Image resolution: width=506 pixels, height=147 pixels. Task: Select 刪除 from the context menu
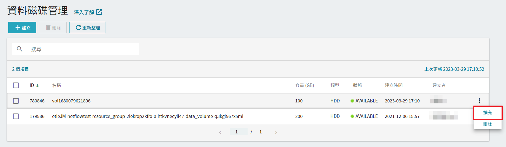pos(488,124)
